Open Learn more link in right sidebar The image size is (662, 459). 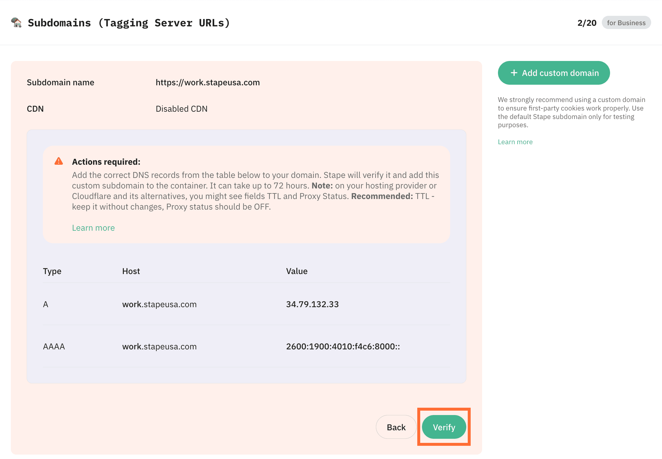(x=515, y=142)
